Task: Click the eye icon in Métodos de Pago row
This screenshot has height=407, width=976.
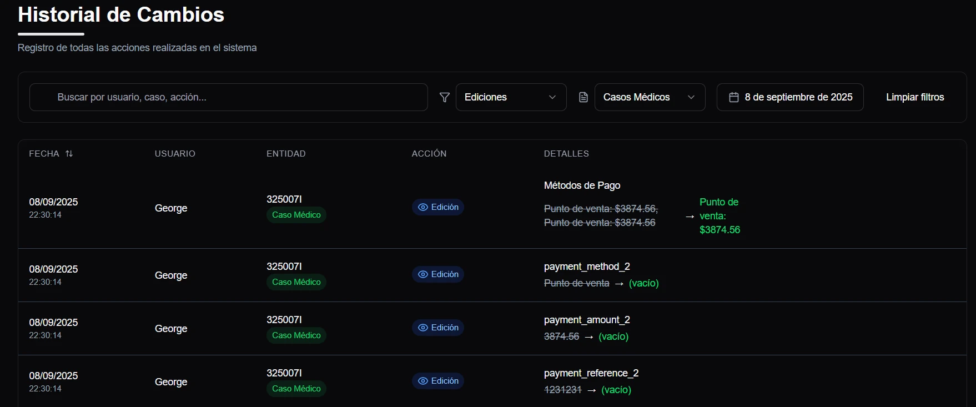Action: (x=423, y=207)
